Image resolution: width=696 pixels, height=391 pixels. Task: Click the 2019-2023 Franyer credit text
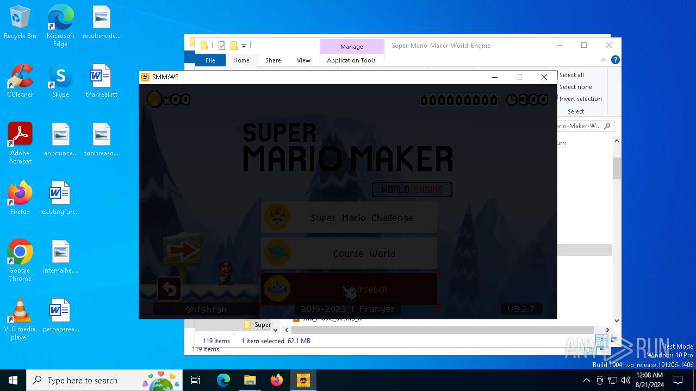click(x=347, y=309)
